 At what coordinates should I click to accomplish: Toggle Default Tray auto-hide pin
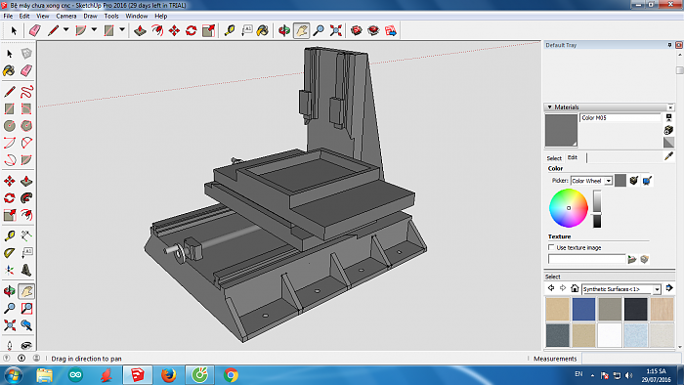point(669,45)
